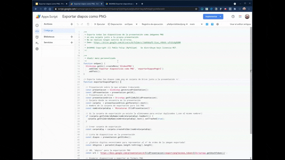This screenshot has height=160, width=285.
Task: Open the Overview info icon in sidebar
Action: [37, 25]
